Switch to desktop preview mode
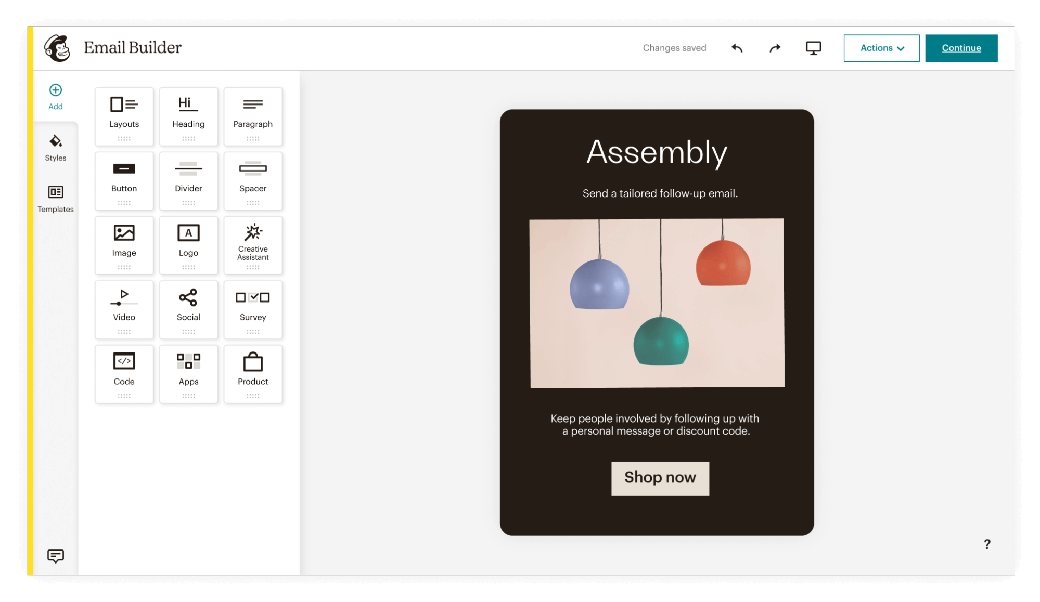The image size is (1040, 602). pos(813,48)
